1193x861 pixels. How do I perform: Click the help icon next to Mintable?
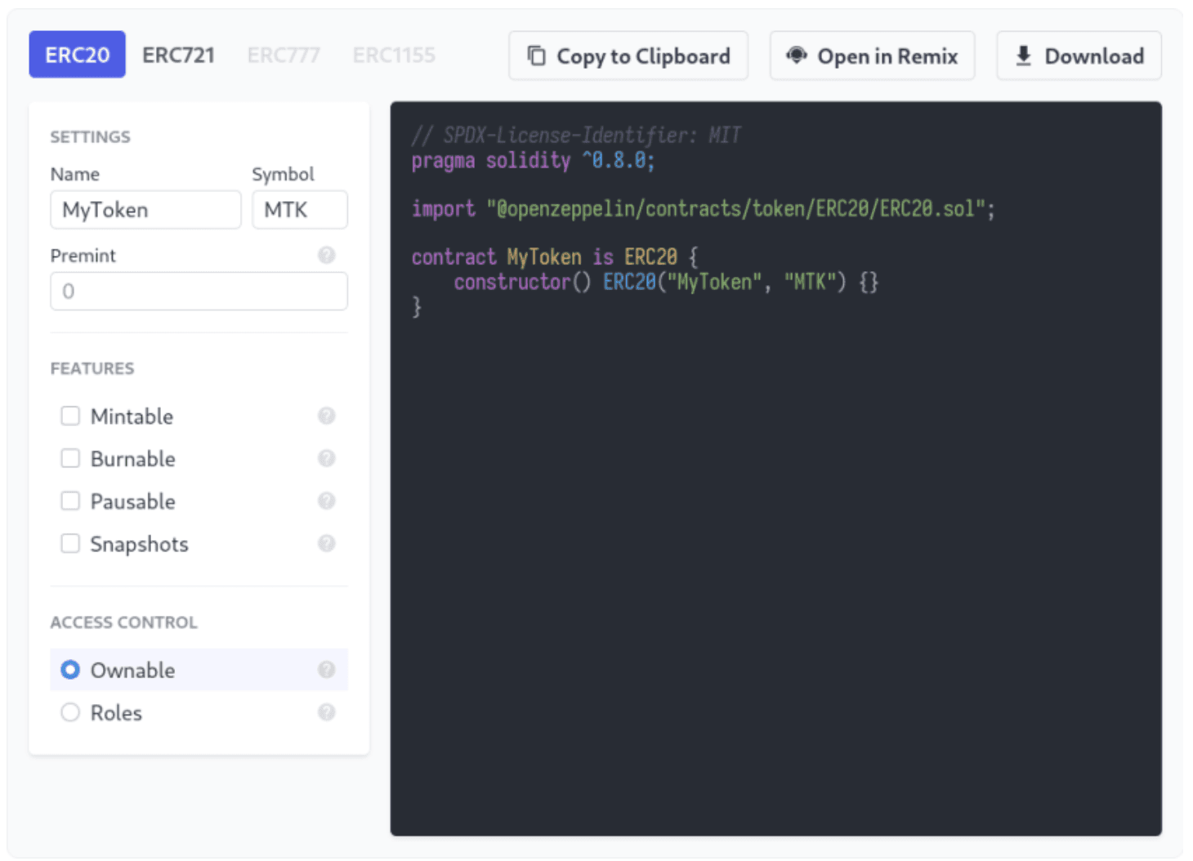[326, 416]
